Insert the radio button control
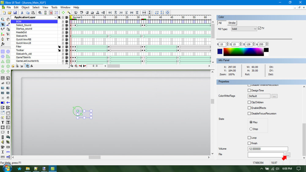 point(8,98)
